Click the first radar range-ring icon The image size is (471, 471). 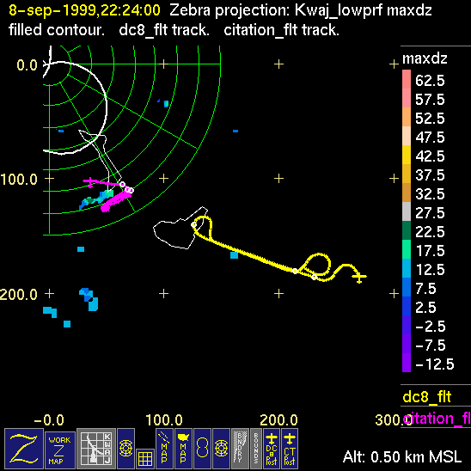tap(125, 449)
